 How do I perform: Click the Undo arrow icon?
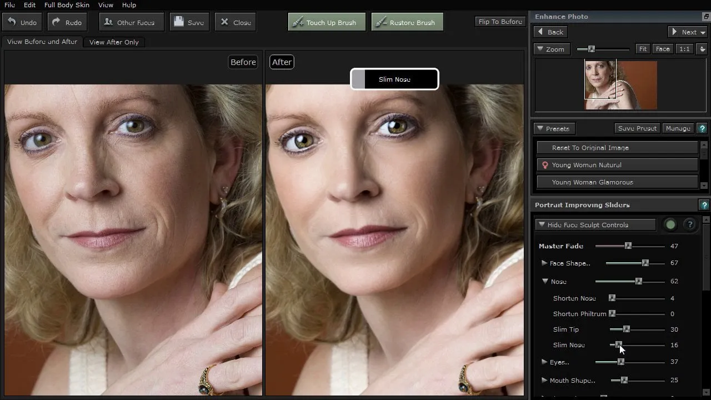tap(11, 22)
